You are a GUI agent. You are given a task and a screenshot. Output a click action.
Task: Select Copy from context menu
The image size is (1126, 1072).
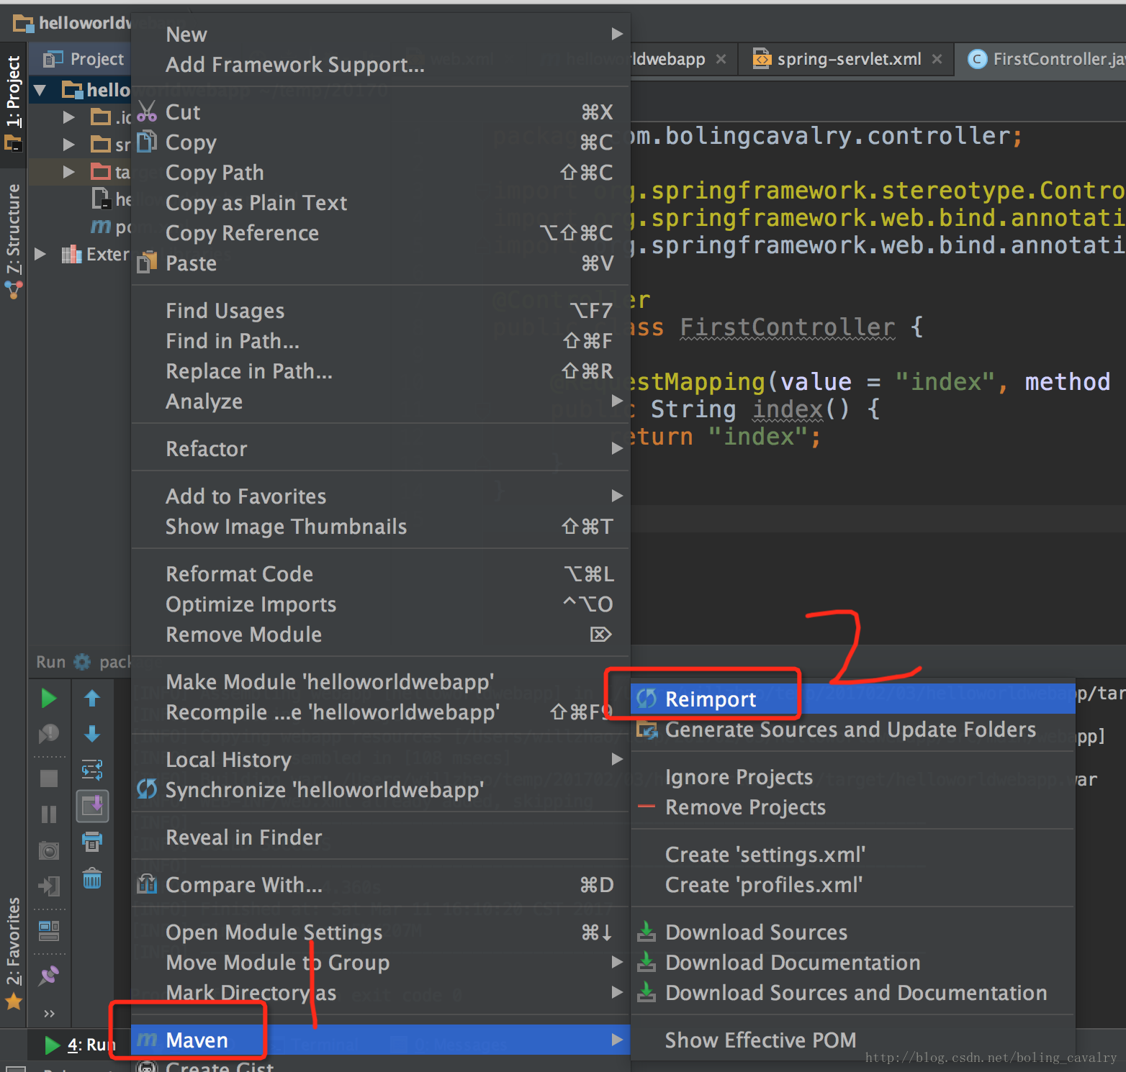(380, 142)
